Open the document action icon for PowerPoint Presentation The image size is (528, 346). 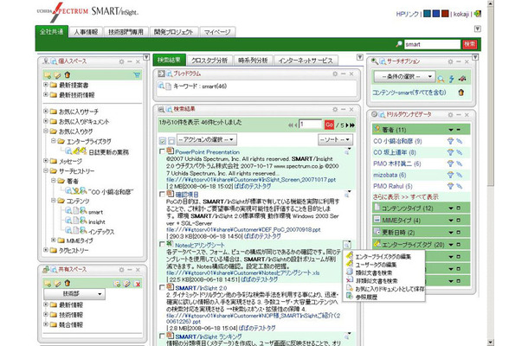347,151
